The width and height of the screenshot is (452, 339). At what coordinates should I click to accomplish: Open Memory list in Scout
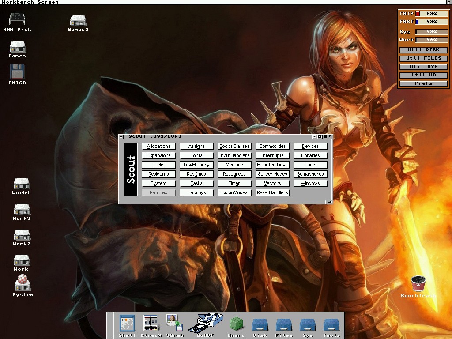(234, 165)
